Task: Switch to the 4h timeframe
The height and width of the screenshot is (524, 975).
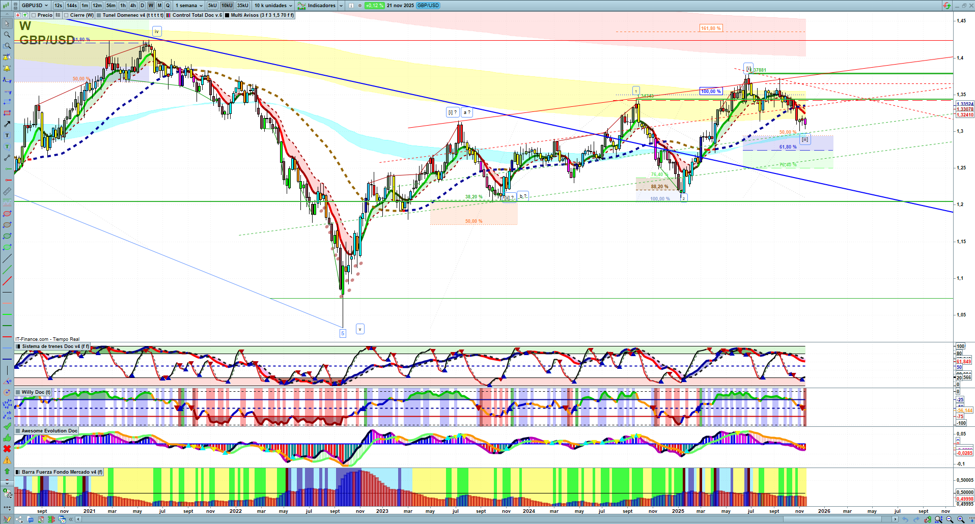Action: click(133, 6)
